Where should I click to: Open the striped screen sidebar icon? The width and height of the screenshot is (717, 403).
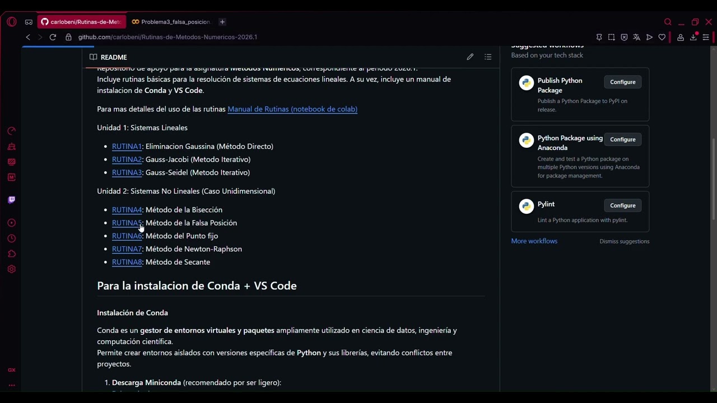click(x=11, y=162)
